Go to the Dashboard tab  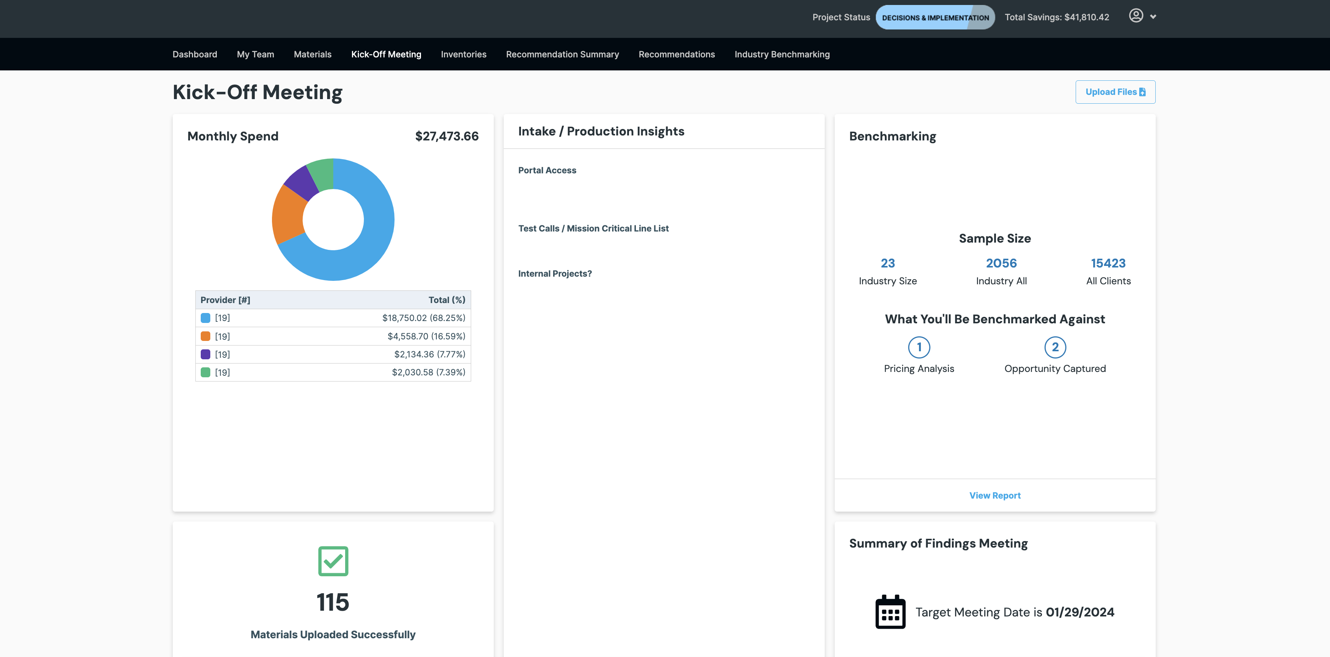tap(195, 54)
